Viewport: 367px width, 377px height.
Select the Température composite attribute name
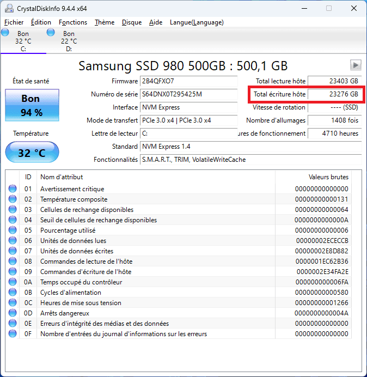click(x=74, y=199)
